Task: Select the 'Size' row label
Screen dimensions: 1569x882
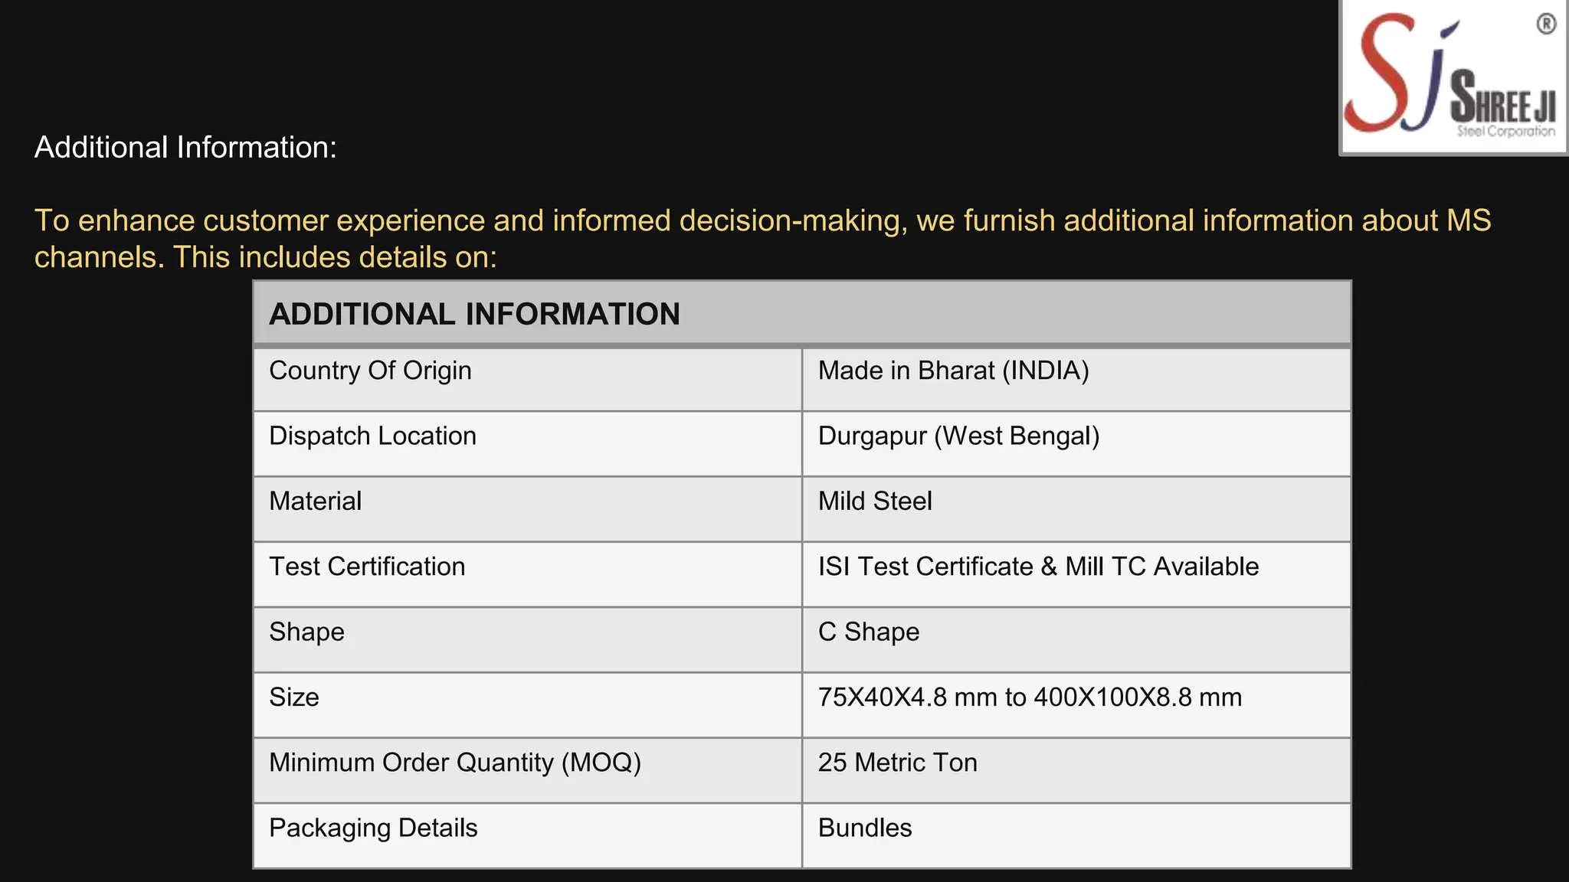Action: [x=293, y=697]
